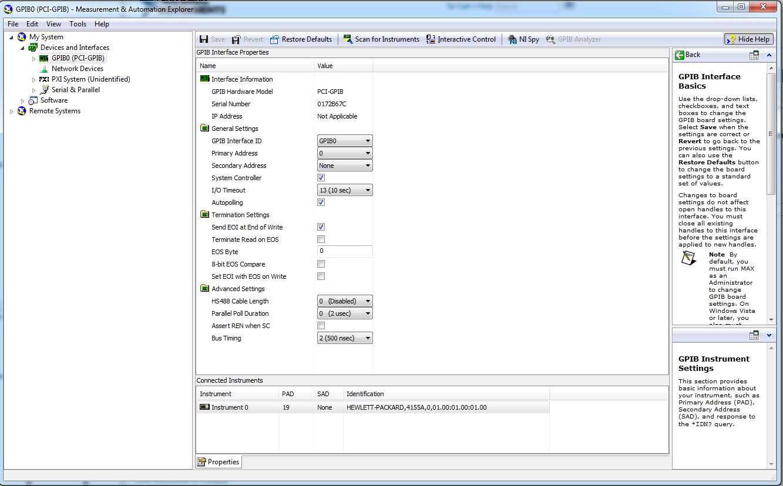The height and width of the screenshot is (486, 783).
Task: Click the Serial & Parallel icon
Action: pyautogui.click(x=44, y=90)
